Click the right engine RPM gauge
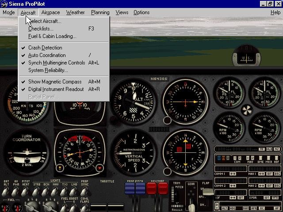 point(264,128)
